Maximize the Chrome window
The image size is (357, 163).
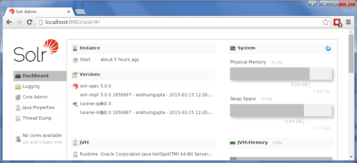coord(334,4)
